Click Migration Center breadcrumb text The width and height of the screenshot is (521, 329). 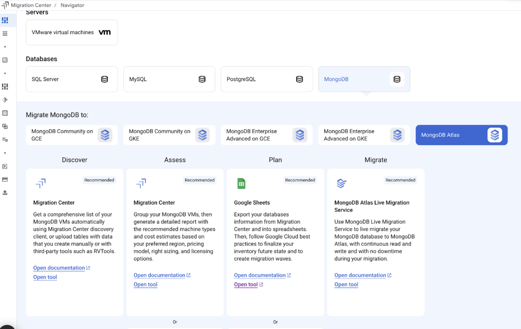[x=31, y=5]
